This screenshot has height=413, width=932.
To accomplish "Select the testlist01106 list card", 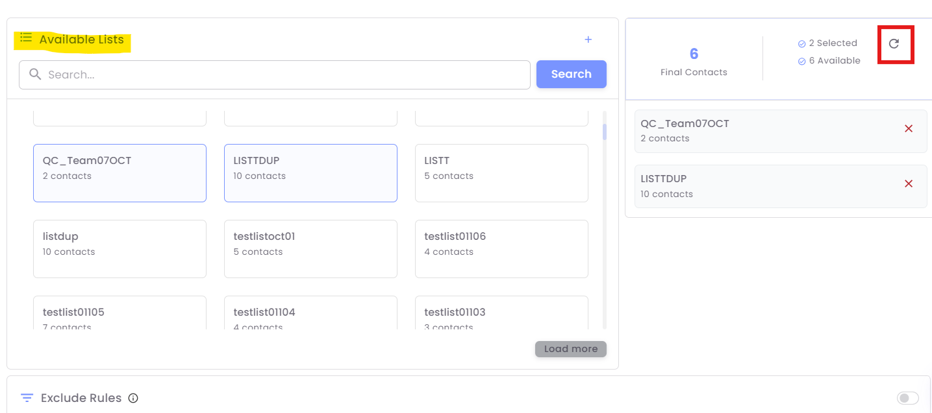I will (x=501, y=249).
